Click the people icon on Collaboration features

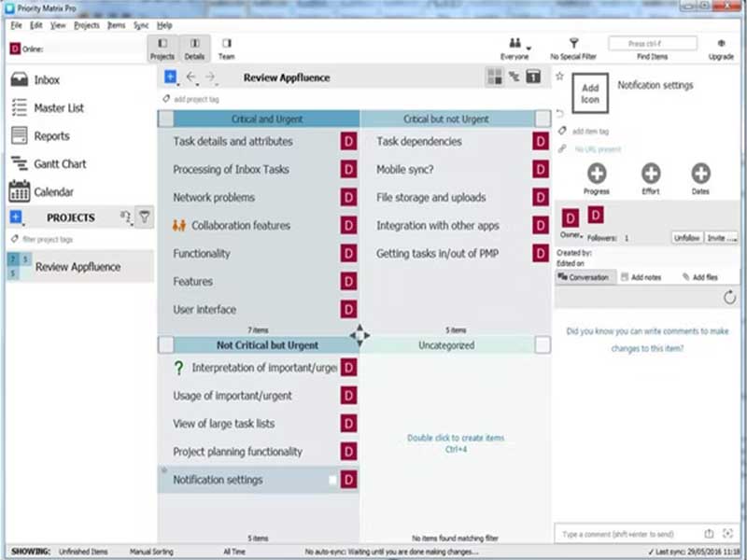[179, 225]
